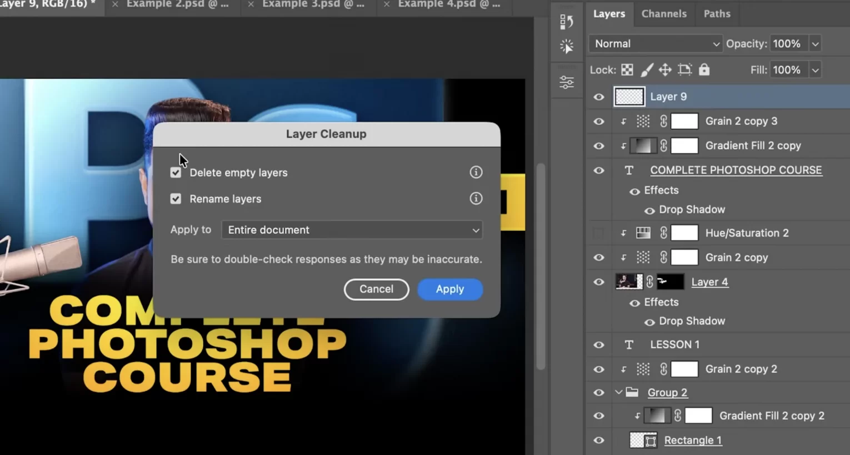This screenshot has height=455, width=850.
Task: Click the canvas vertical scrollbar
Action: coord(541,266)
